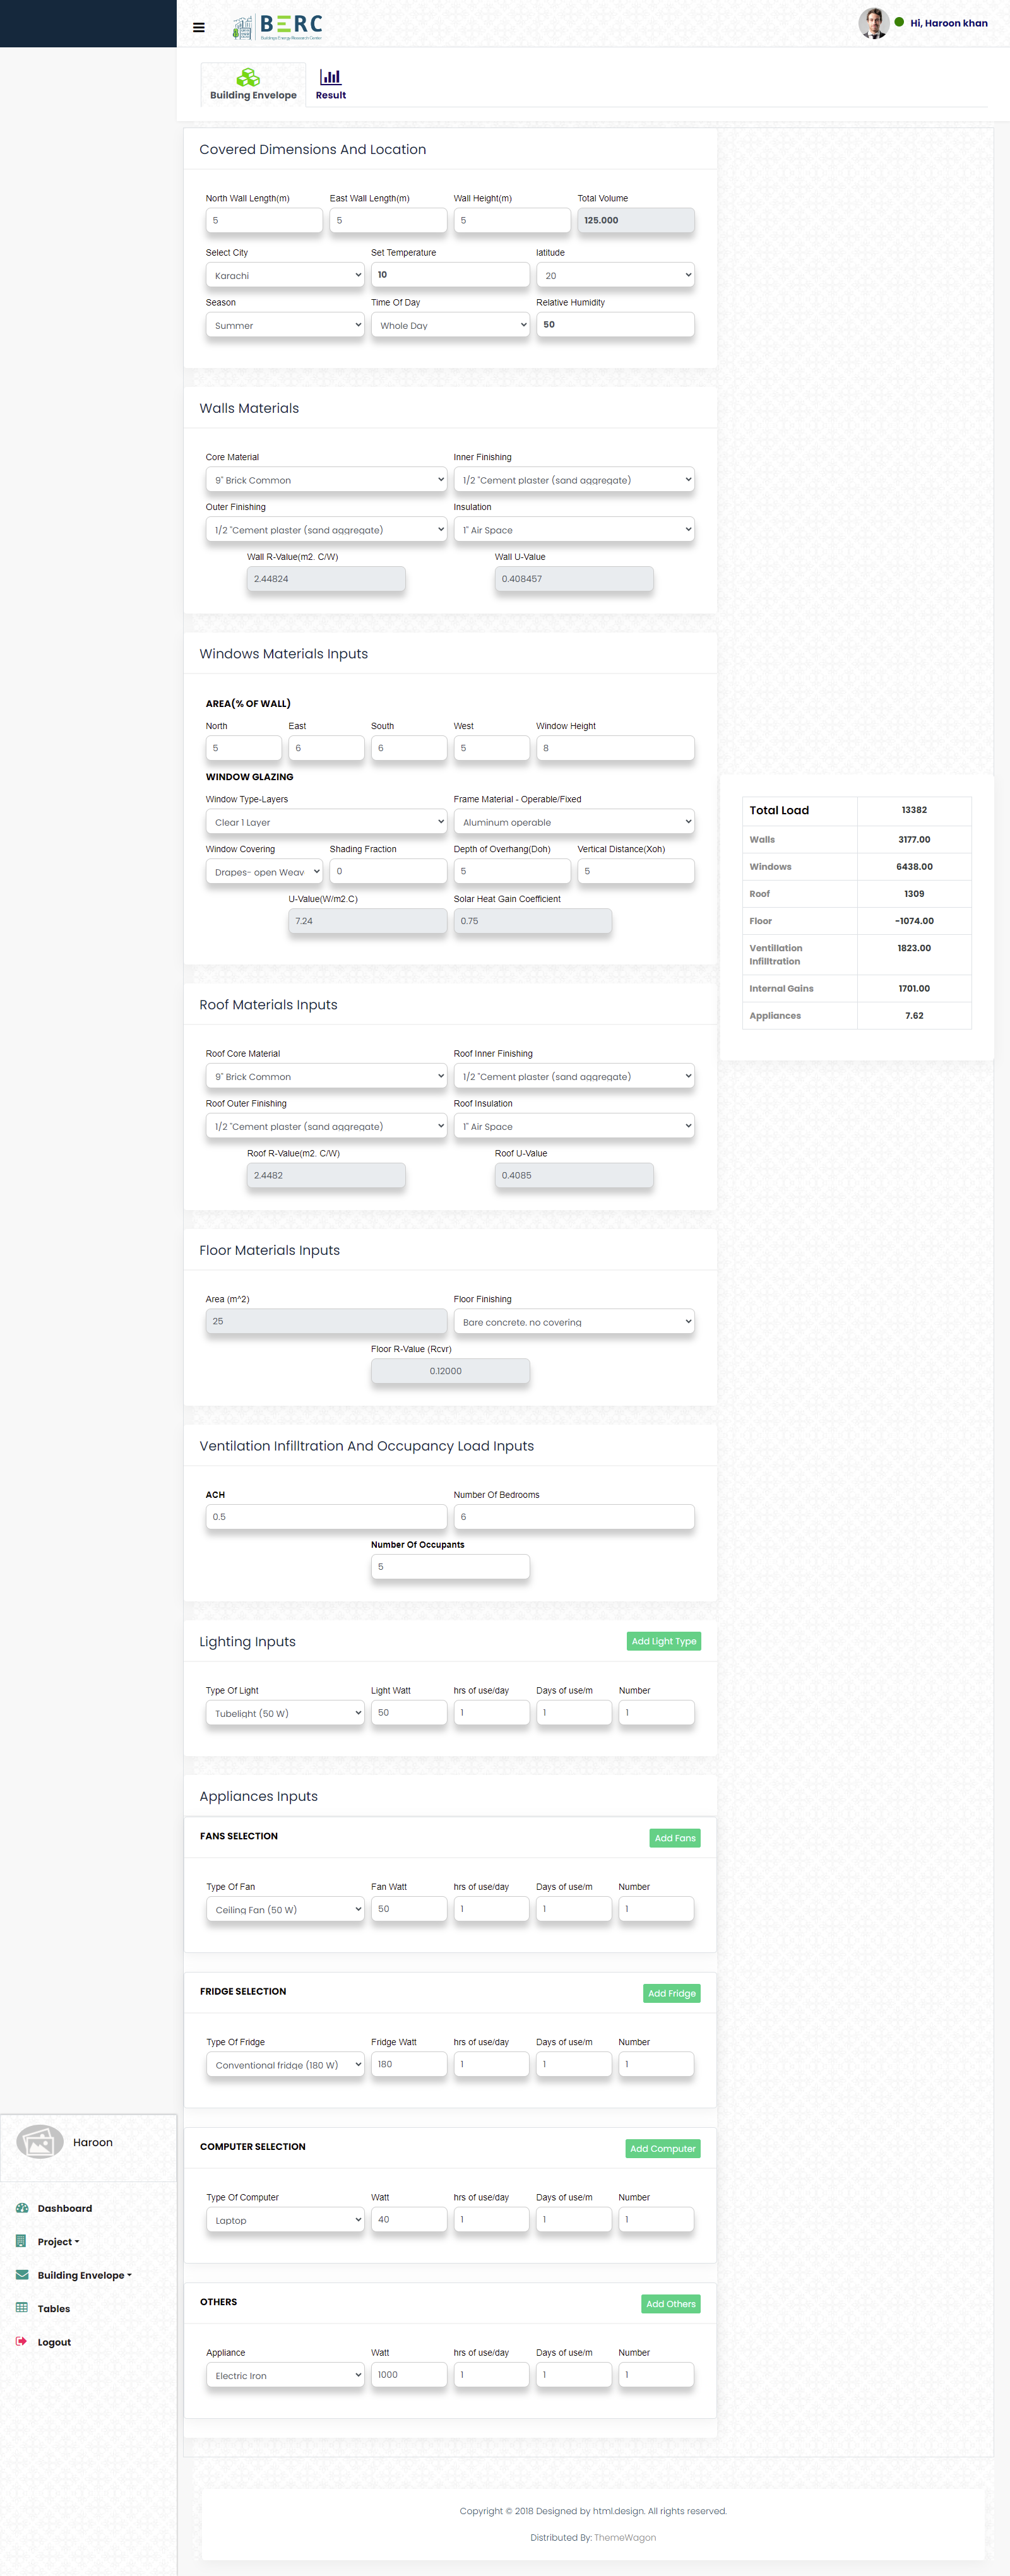This screenshot has height=2576, width=1010.
Task: Click the hamburger menu icon
Action: click(199, 27)
